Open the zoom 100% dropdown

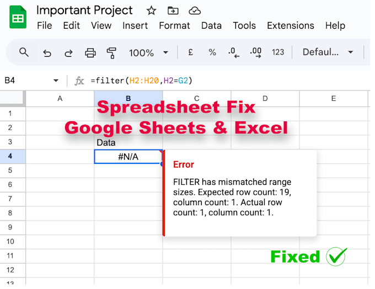(x=148, y=53)
